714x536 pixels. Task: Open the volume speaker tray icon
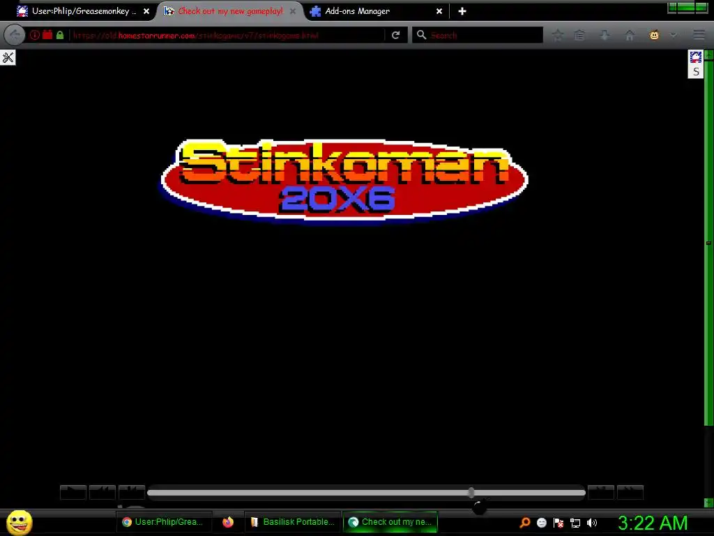pyautogui.click(x=592, y=522)
